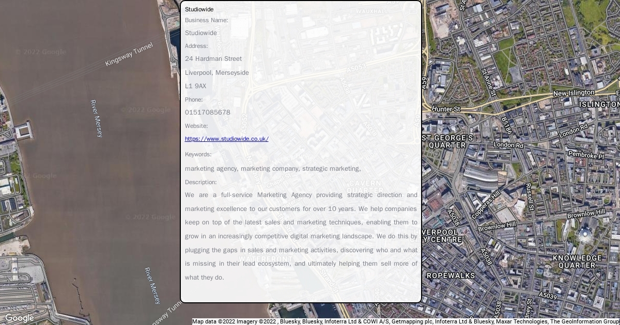Image resolution: width=620 pixels, height=325 pixels.
Task: Select the St George's Quarter label
Action: tap(447, 141)
